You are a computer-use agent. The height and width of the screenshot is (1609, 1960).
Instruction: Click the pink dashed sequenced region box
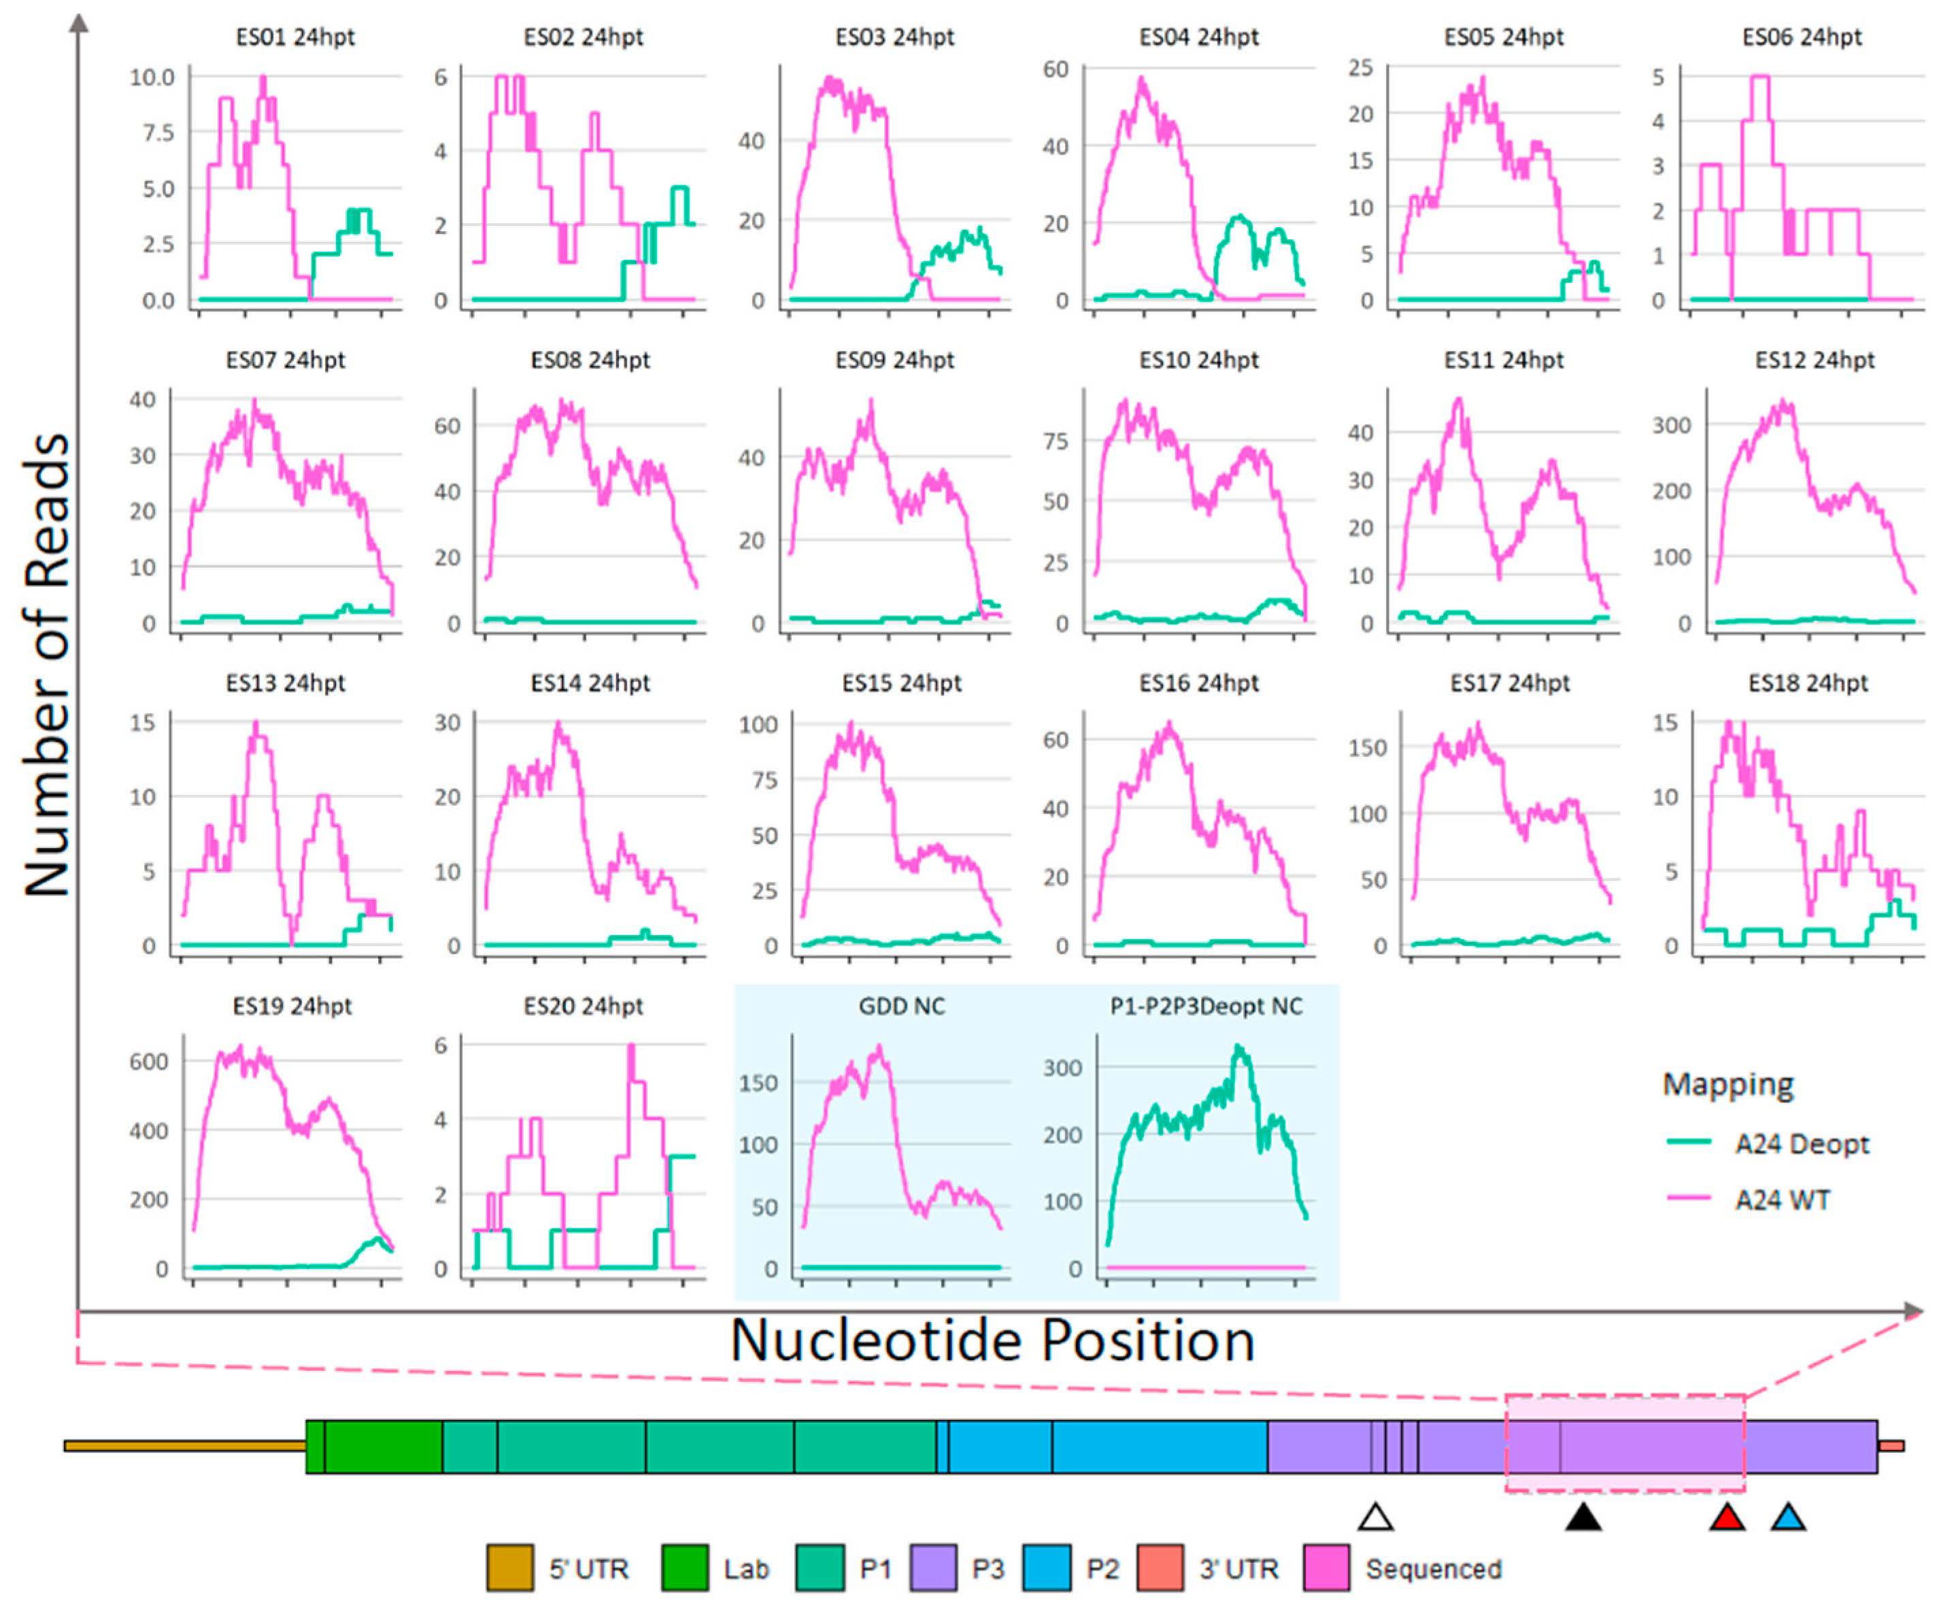1625,1443
